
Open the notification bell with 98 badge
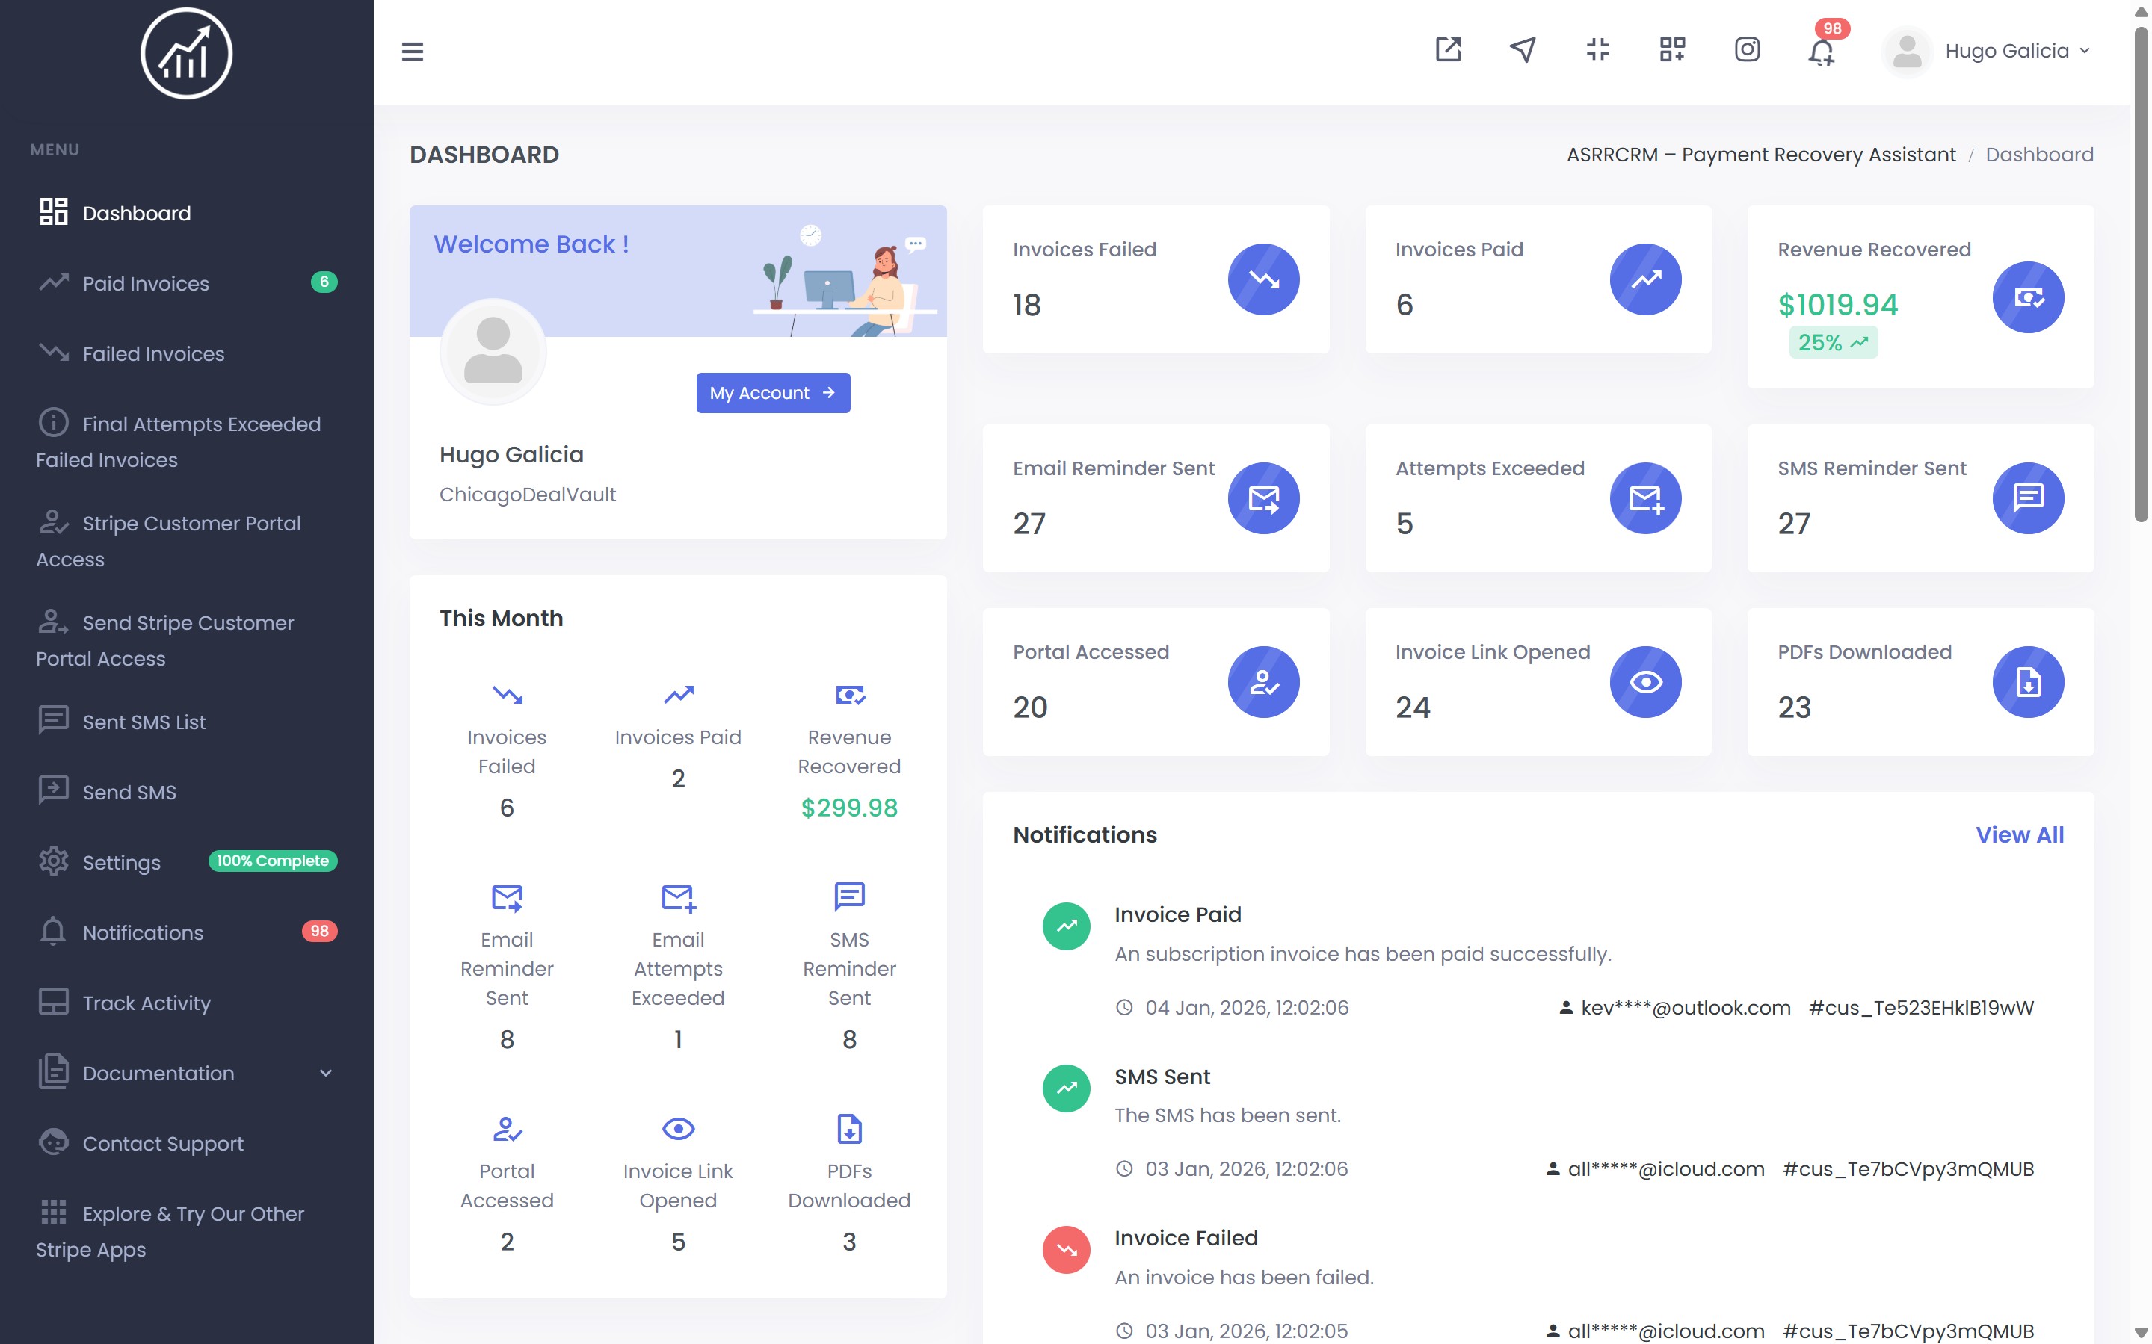click(1821, 52)
